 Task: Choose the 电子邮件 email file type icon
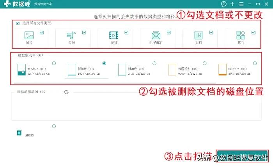click(156, 35)
